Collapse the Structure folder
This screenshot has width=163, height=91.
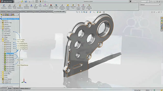[x=1, y=41]
